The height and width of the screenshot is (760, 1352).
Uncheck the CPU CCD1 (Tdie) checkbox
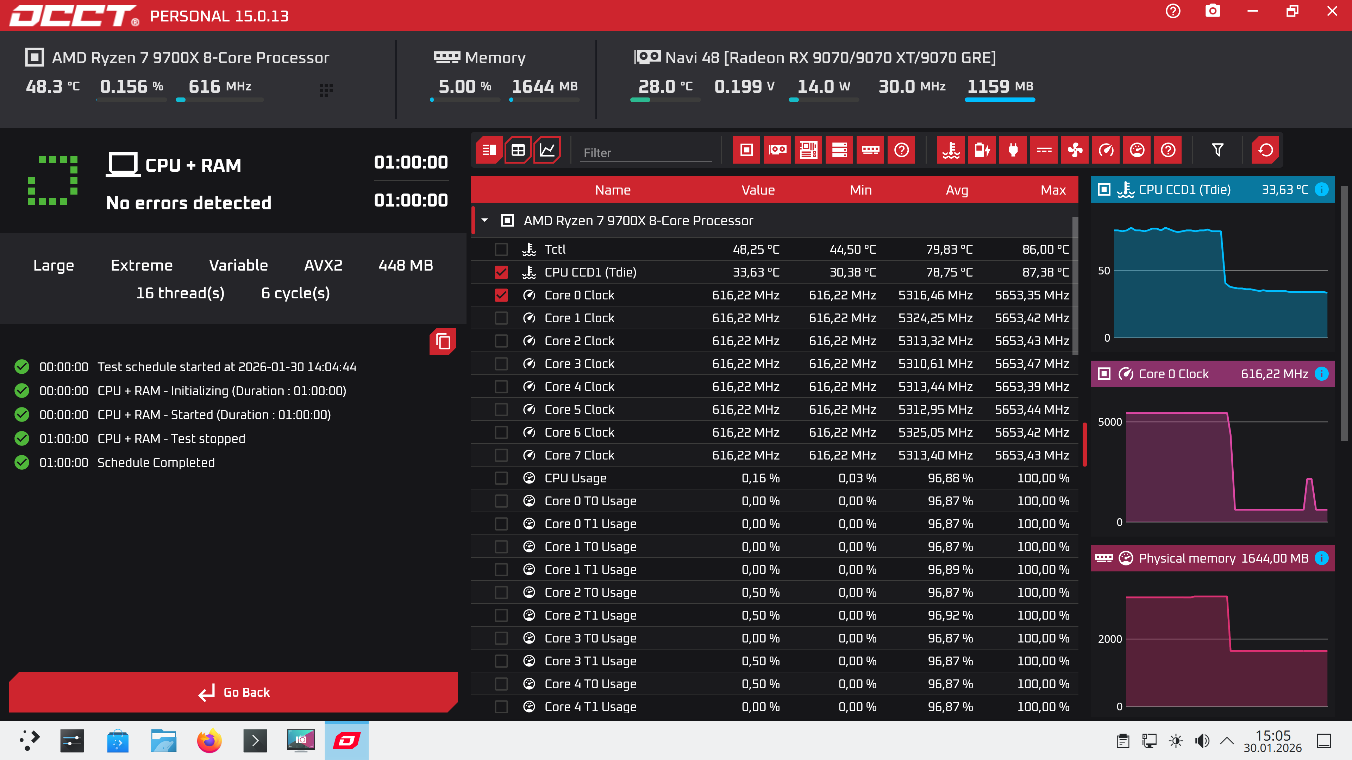click(501, 272)
